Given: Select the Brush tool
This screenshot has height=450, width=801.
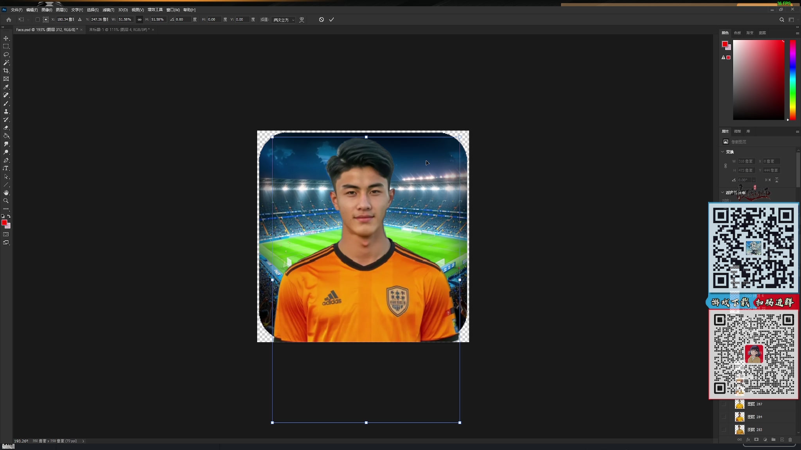Looking at the screenshot, I should (6, 104).
